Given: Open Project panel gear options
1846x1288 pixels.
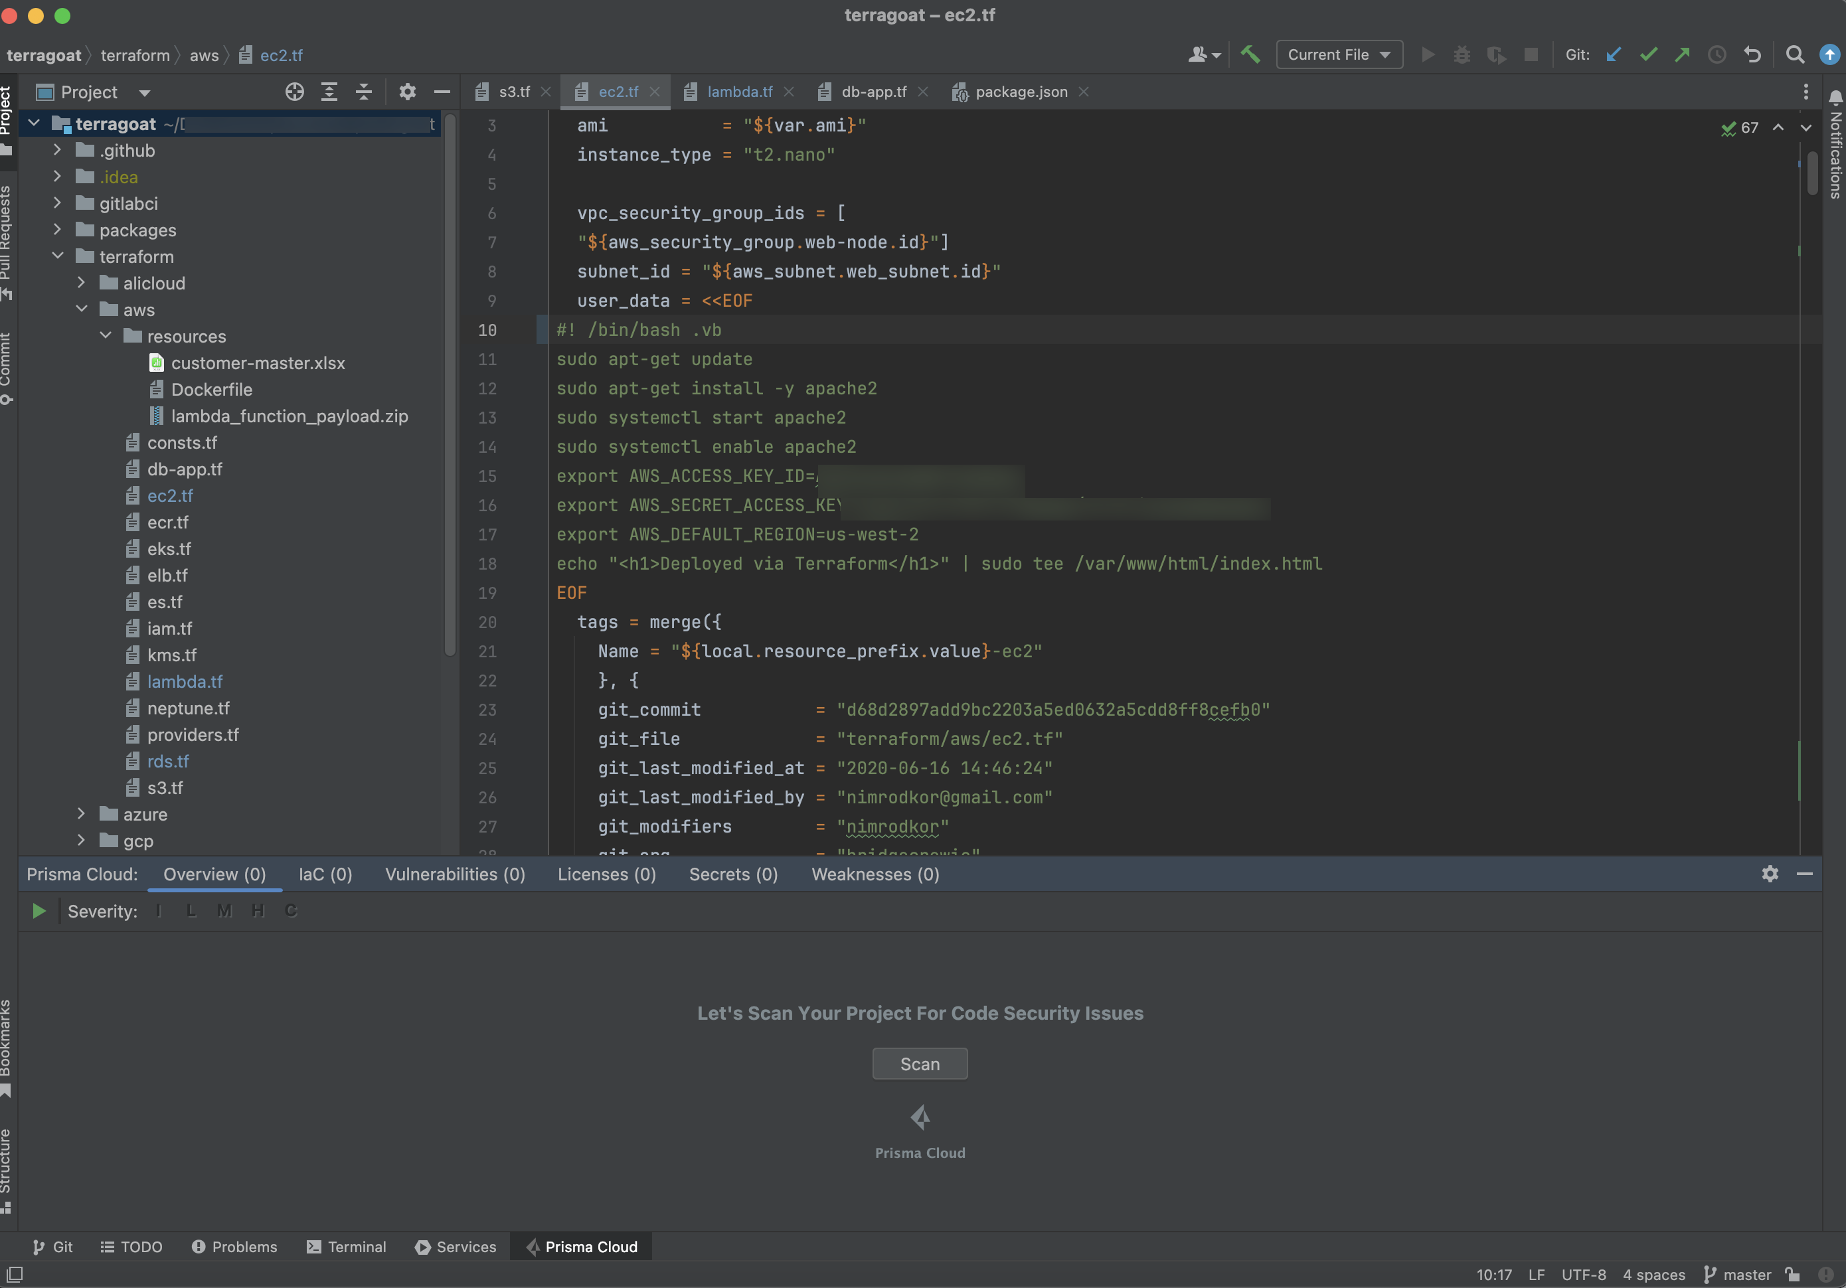Looking at the screenshot, I should [408, 92].
